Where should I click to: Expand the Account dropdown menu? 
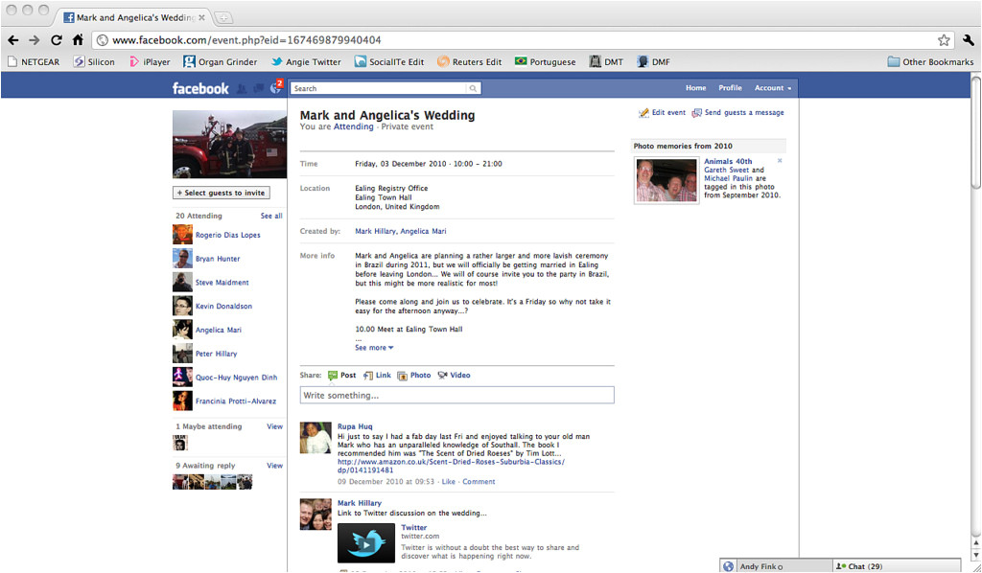pos(772,88)
